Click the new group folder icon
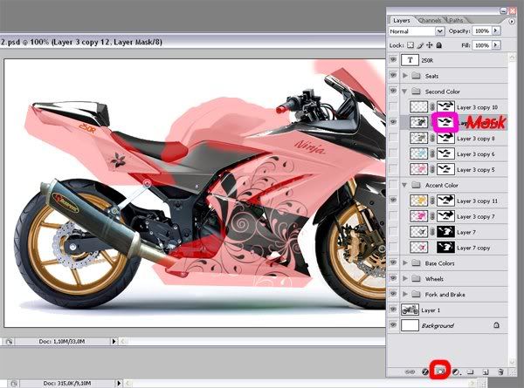 pyautogui.click(x=470, y=371)
